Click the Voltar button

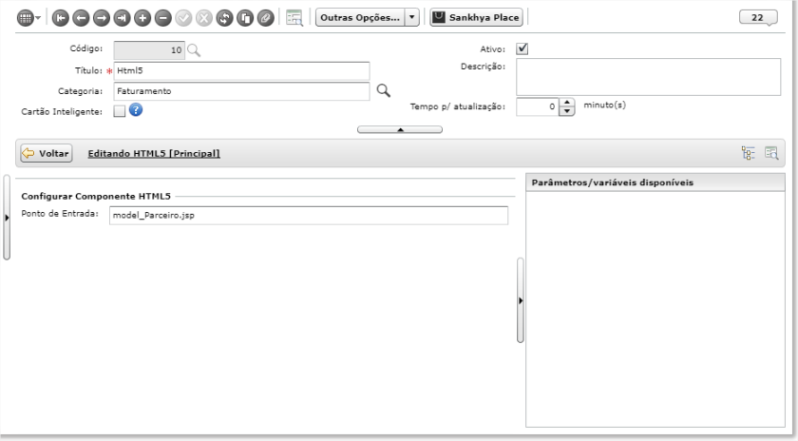47,153
